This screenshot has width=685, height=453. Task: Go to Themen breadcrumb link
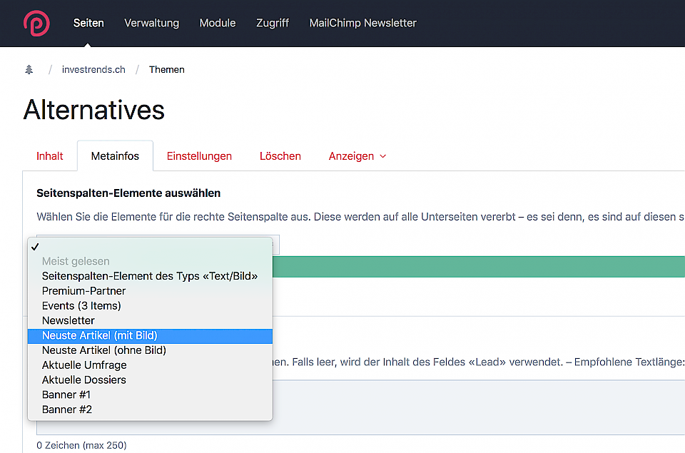coord(166,69)
